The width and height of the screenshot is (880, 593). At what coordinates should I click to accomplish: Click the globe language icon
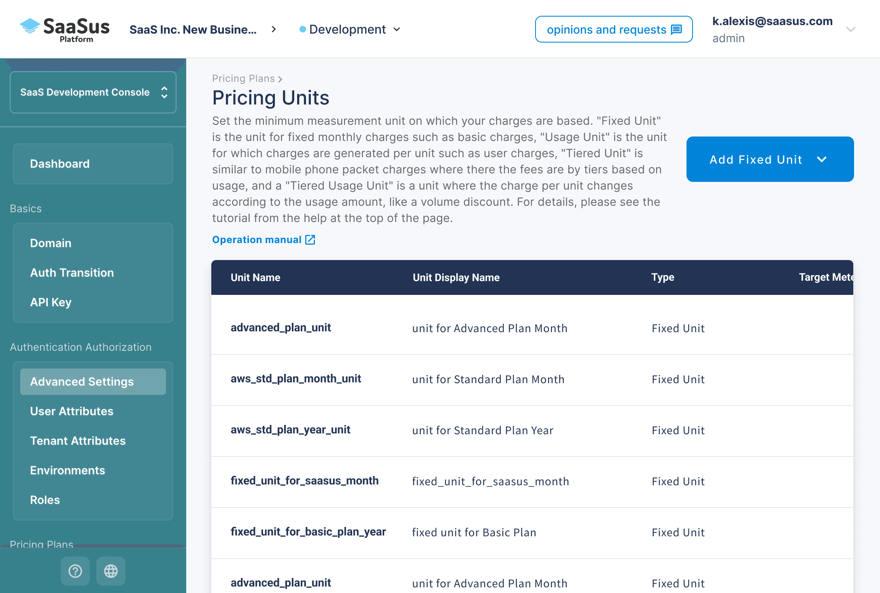[111, 571]
